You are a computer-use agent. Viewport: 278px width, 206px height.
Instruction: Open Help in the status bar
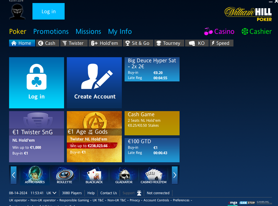(x=91, y=193)
